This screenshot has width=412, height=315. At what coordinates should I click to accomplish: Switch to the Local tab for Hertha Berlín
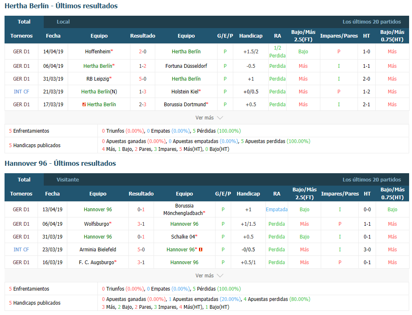coord(63,22)
